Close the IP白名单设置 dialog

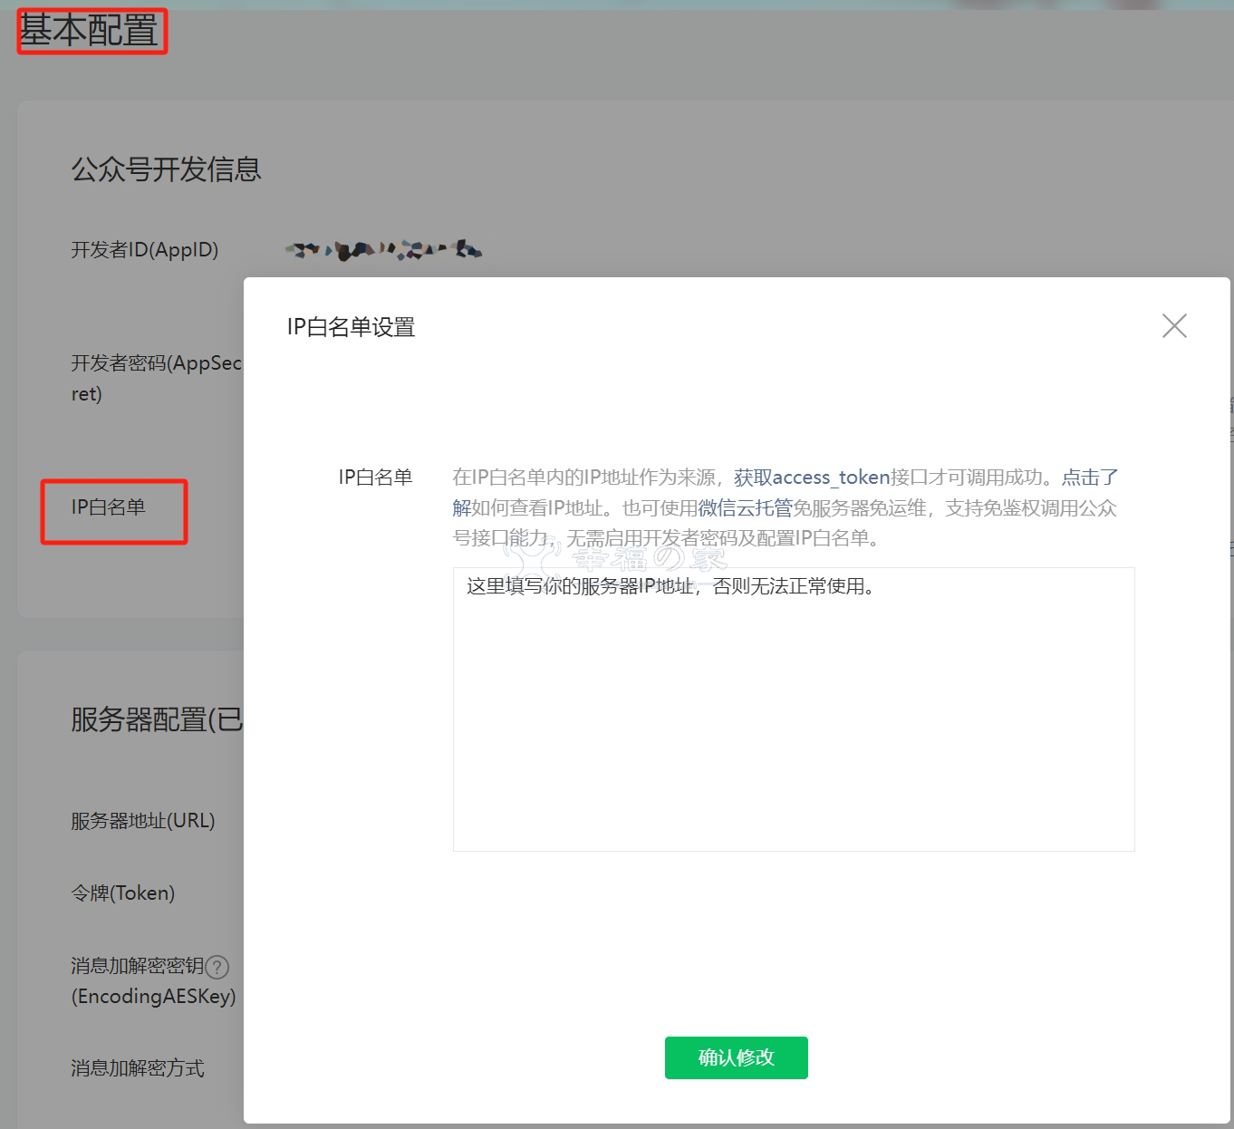point(1174,326)
